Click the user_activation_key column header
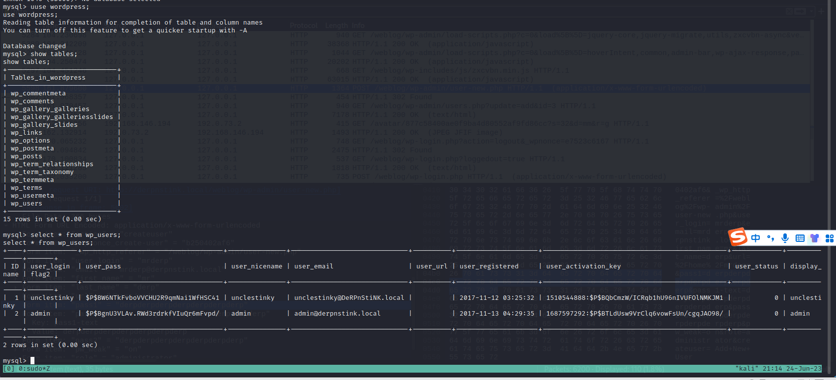Image resolution: width=836 pixels, height=380 pixels. 584,266
